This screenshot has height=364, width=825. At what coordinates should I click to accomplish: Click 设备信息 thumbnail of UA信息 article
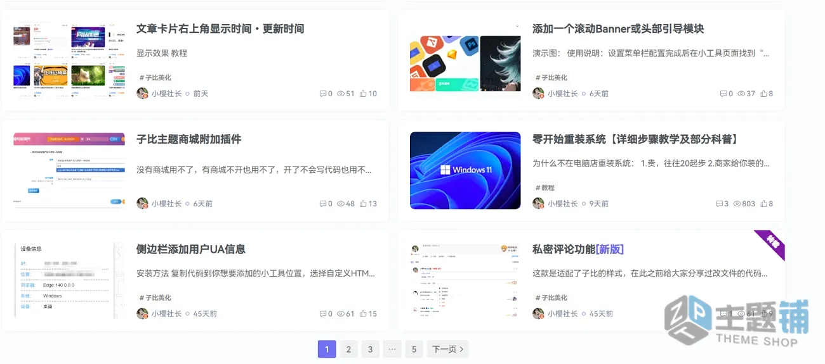coord(69,280)
